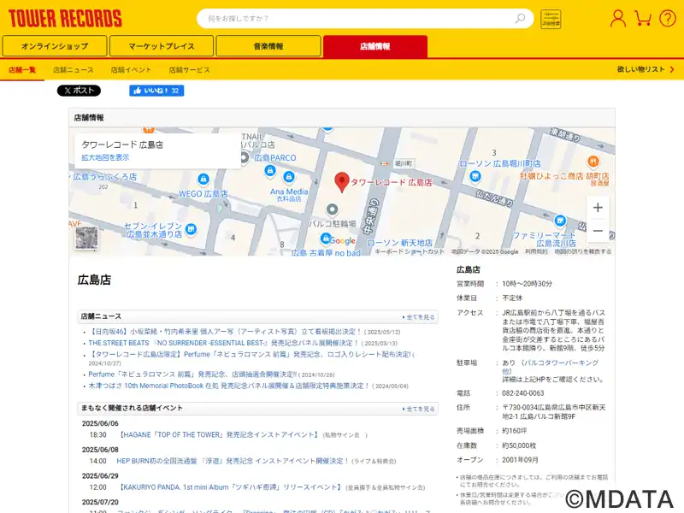
Task: Open 拡大地図を表示 link
Action: point(105,157)
